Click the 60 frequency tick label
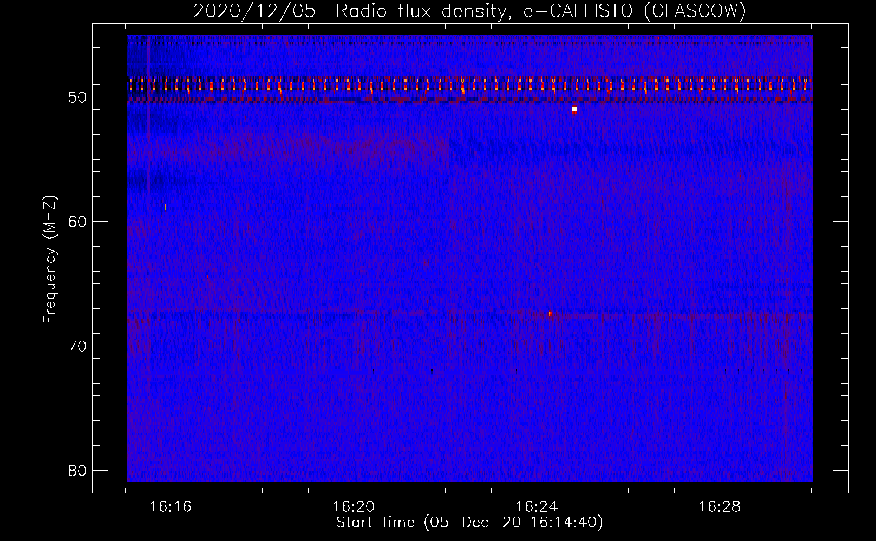876x541 pixels. point(78,222)
